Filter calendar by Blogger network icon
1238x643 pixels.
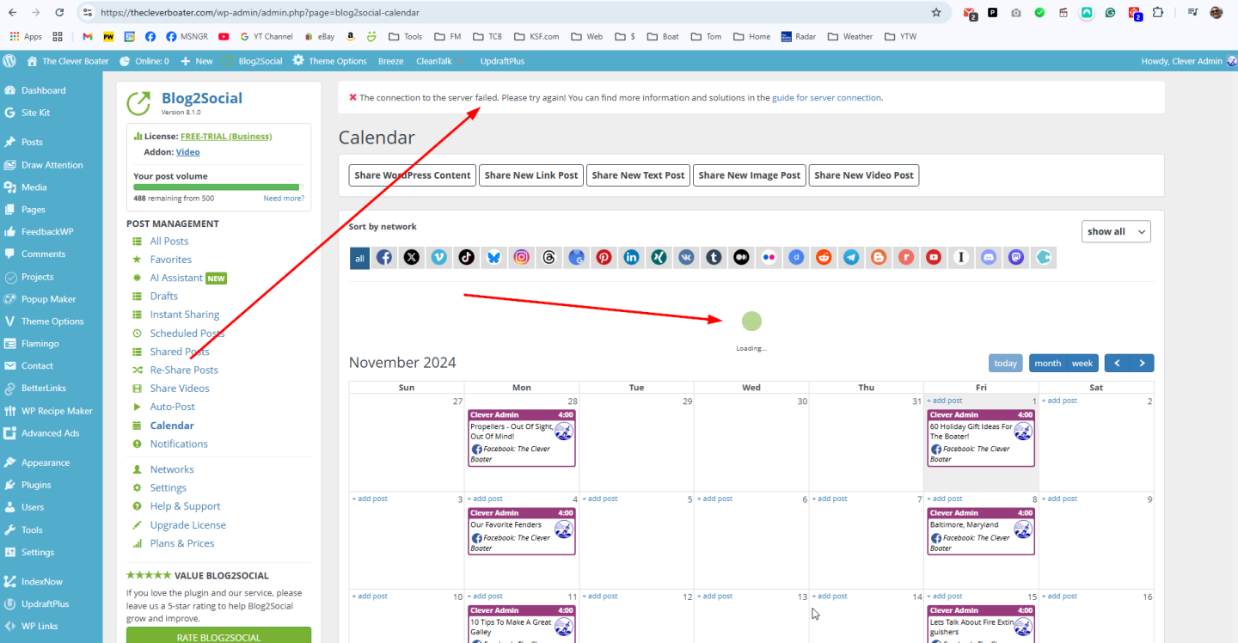879,257
